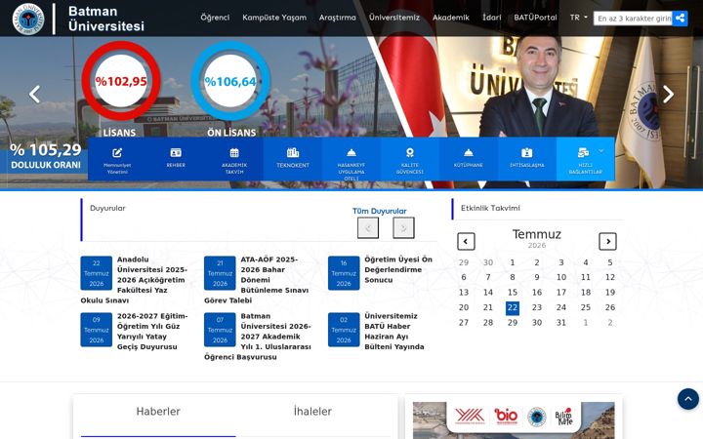Click the 22 Temmuz 2026 date badge

97,273
